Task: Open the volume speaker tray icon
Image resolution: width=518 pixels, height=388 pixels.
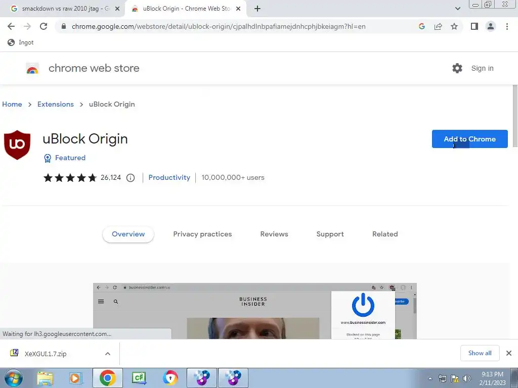Action: click(x=467, y=378)
